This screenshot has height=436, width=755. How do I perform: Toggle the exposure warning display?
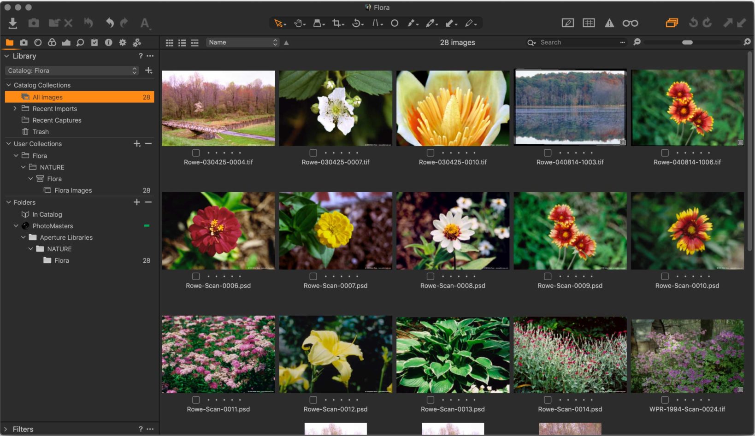609,22
